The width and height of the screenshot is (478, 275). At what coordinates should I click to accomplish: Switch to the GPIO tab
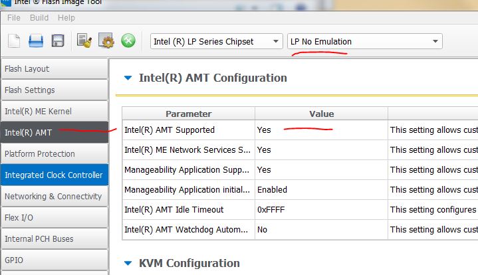pos(55,260)
